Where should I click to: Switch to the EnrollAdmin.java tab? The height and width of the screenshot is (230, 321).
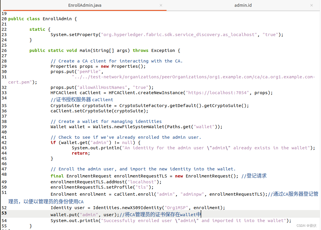point(84,5)
